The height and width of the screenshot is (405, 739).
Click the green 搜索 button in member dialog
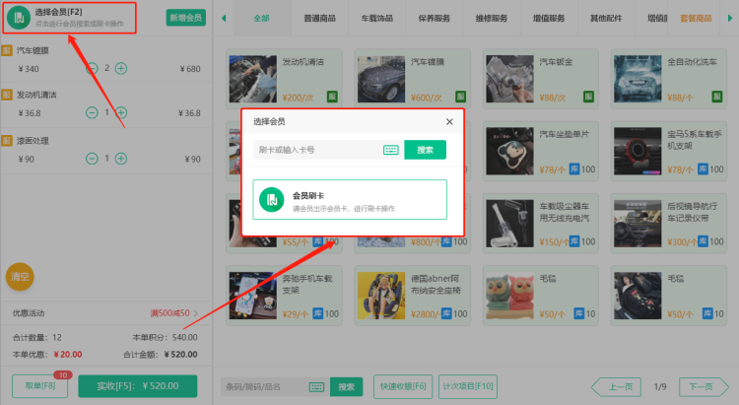(425, 150)
